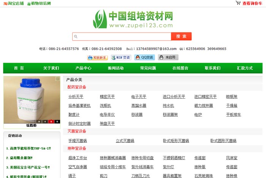
Task: Open the 在线留言 navigation item
Action: (180, 68)
